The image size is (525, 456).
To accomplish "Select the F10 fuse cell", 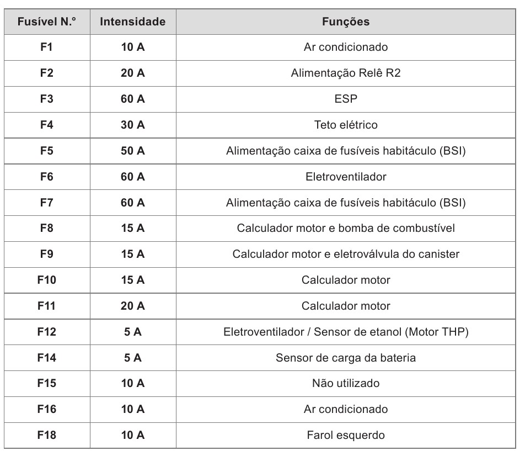I will tap(47, 280).
